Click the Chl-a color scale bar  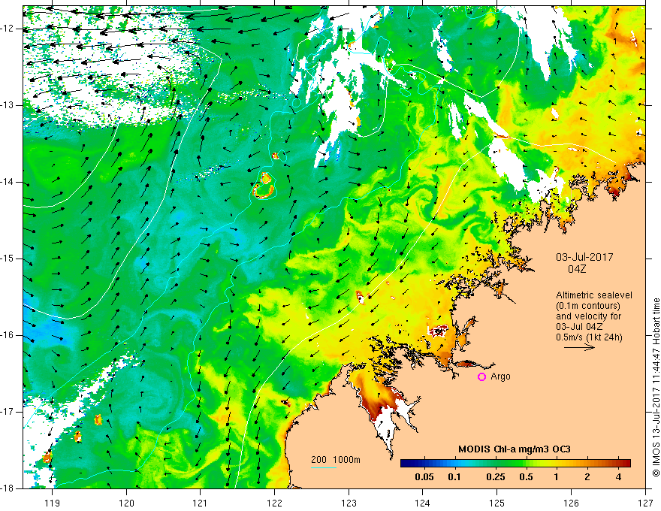pos(515,464)
